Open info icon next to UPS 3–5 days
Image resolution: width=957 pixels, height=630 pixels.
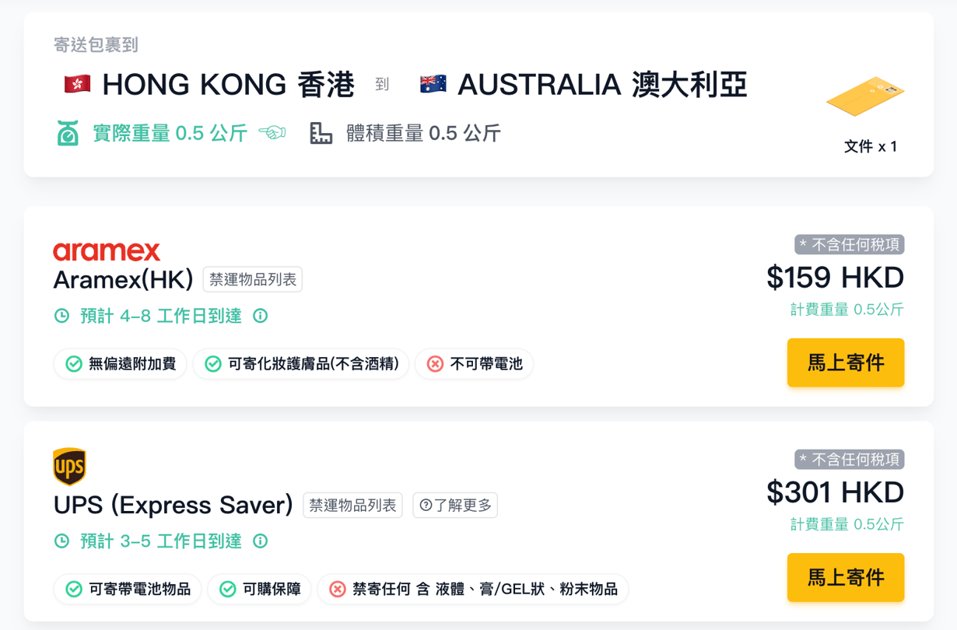261,541
